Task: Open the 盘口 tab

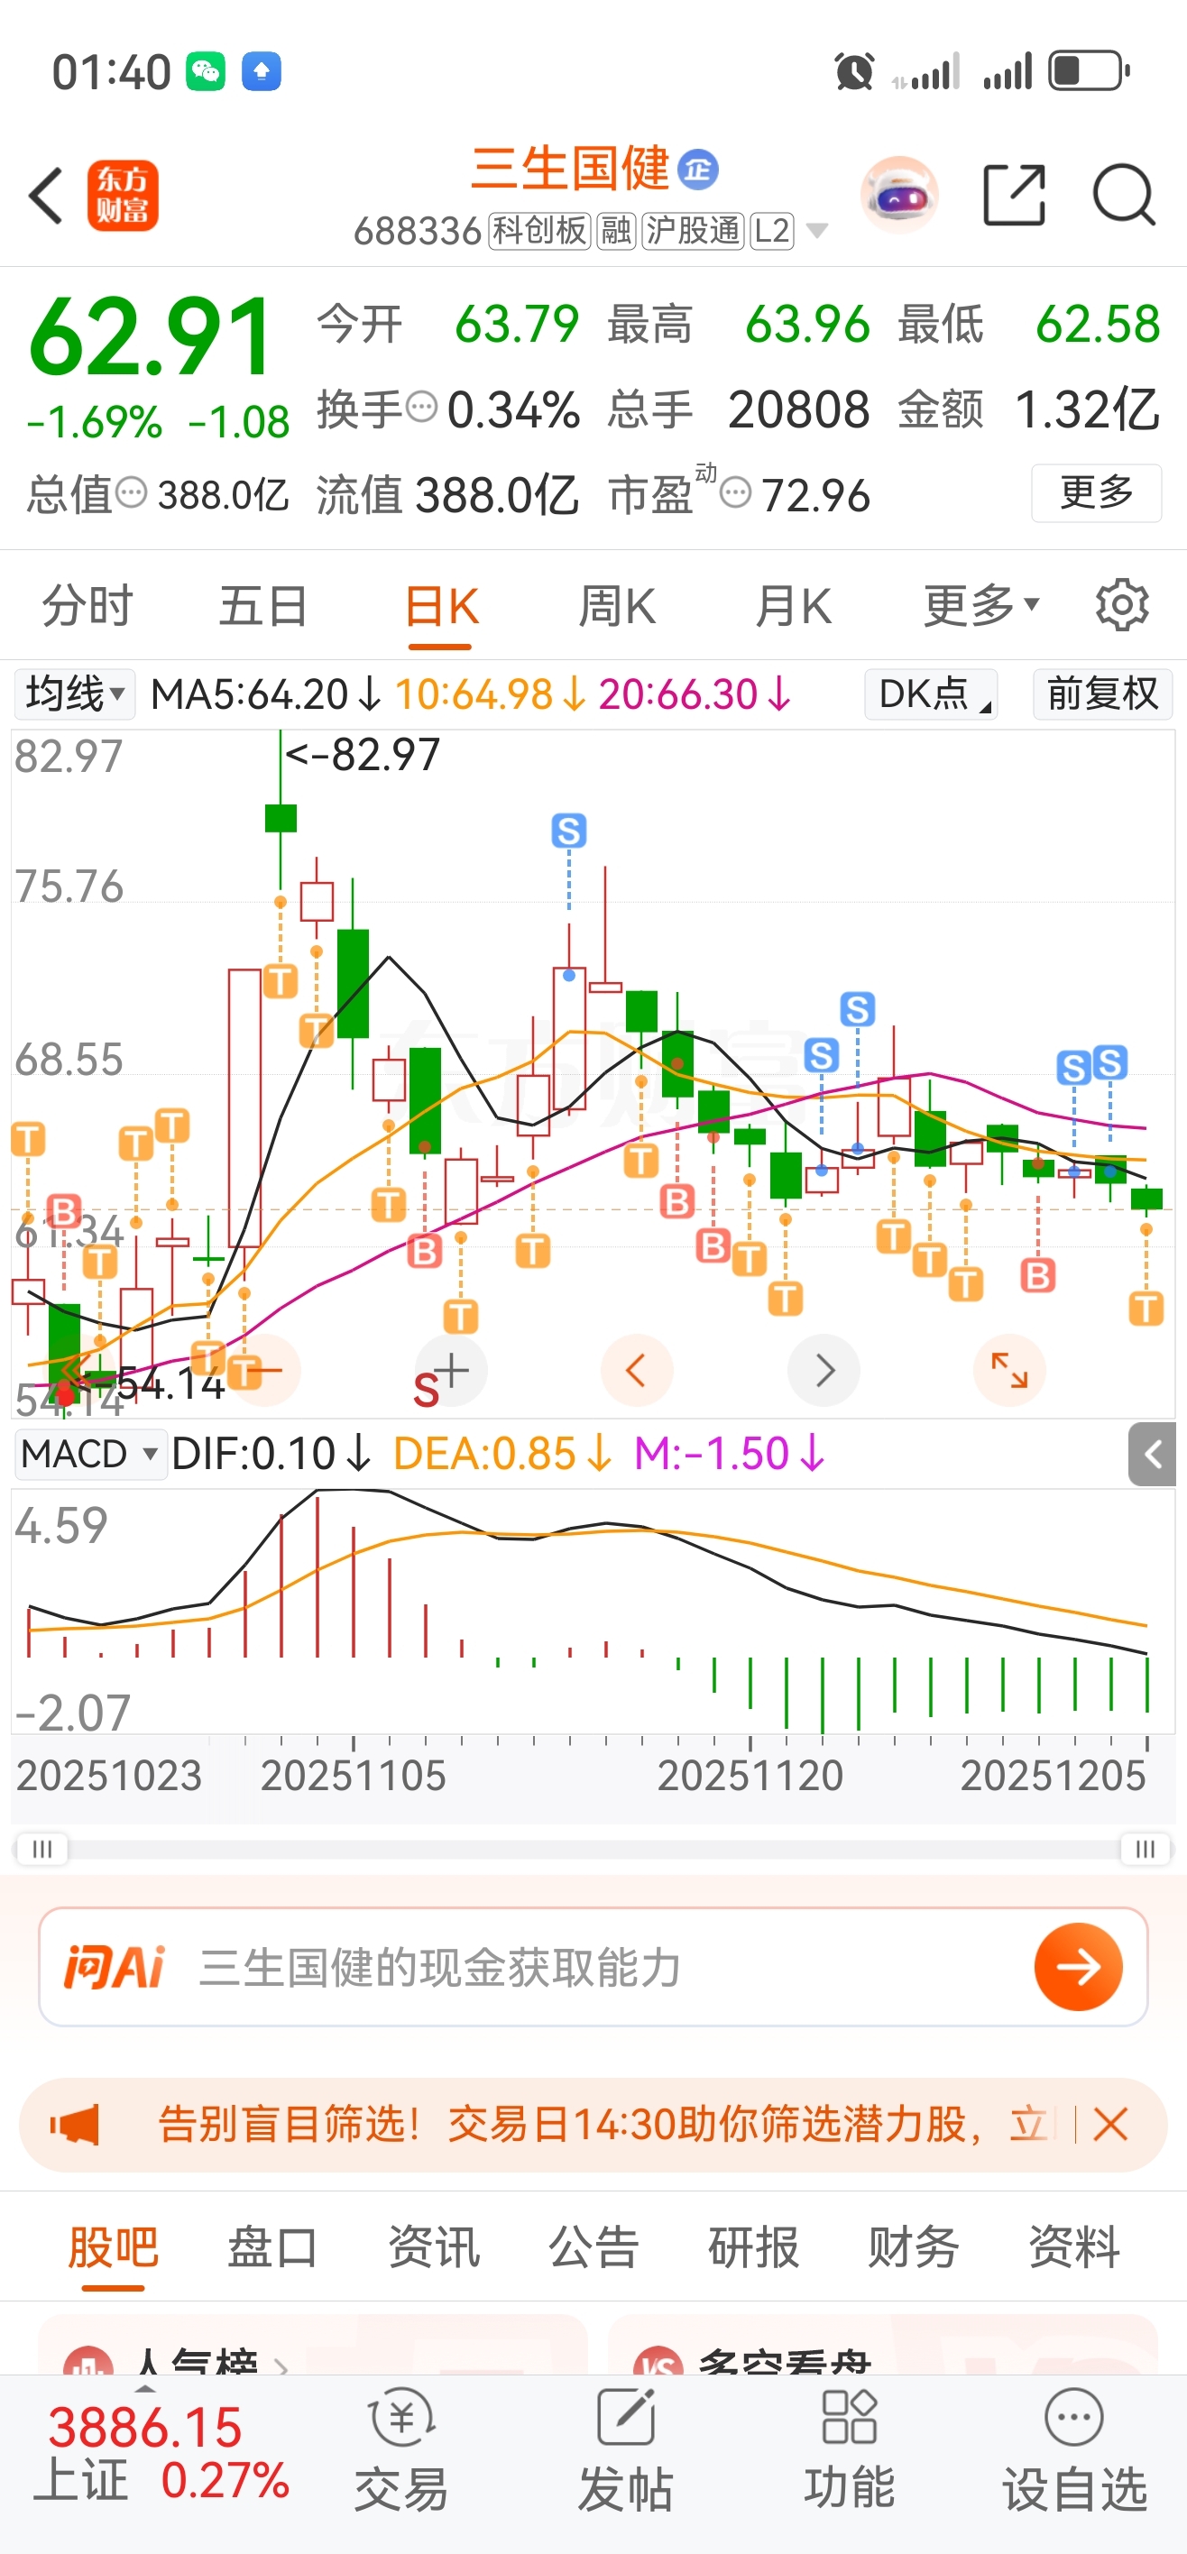Action: pyautogui.click(x=272, y=2246)
